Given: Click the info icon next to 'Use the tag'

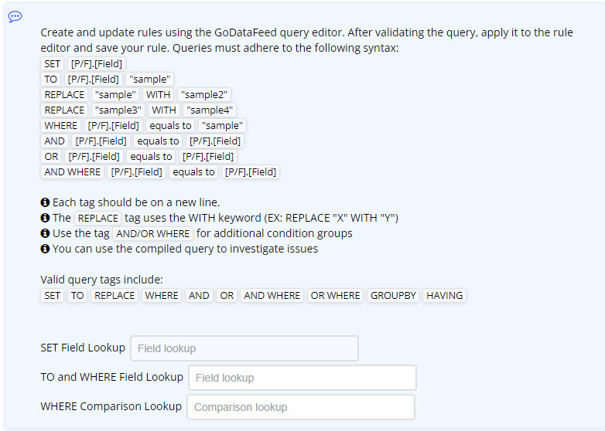Looking at the screenshot, I should click(x=45, y=233).
